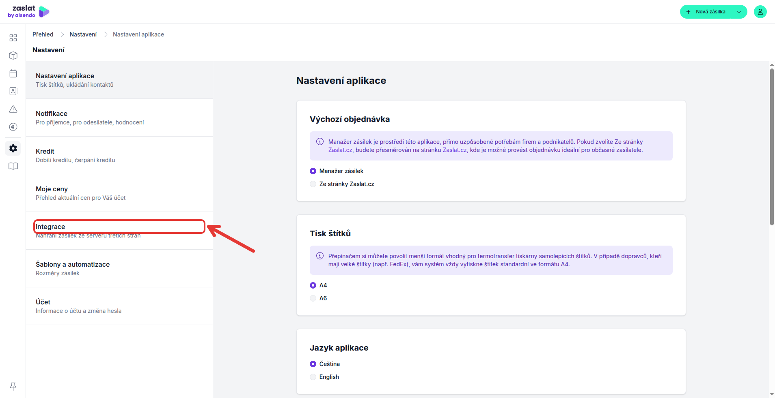Open the Moje ceny settings section
This screenshot has height=398, width=775.
pos(119,193)
